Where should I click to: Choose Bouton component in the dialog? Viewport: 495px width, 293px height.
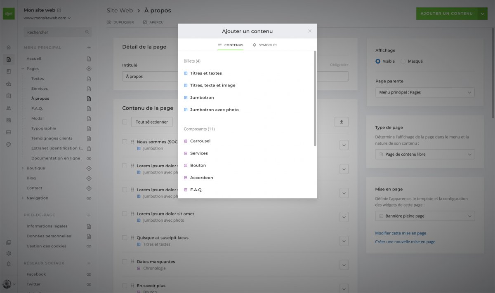[x=198, y=165]
